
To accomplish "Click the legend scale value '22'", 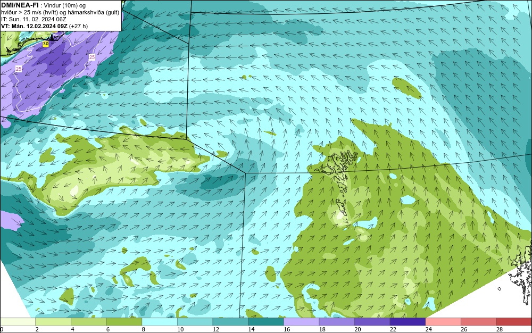I will (393, 329).
